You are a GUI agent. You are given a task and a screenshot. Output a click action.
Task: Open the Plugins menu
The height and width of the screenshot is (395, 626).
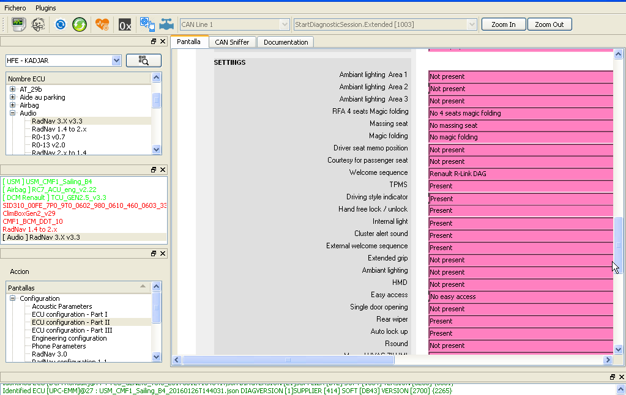pos(45,8)
